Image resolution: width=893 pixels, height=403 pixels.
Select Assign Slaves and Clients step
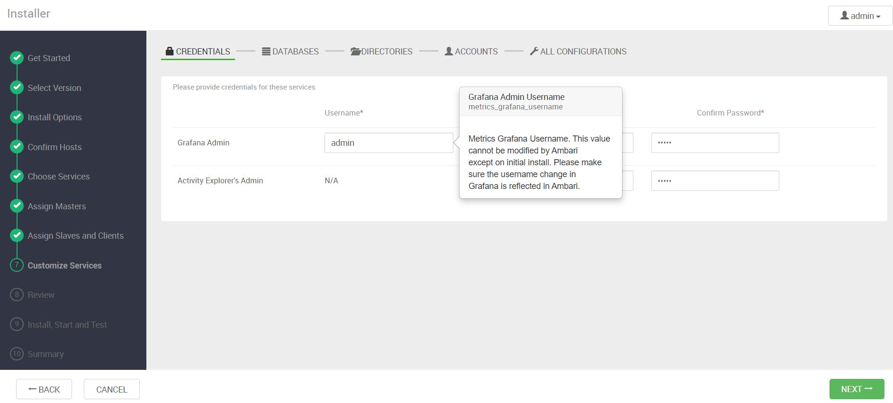point(75,236)
